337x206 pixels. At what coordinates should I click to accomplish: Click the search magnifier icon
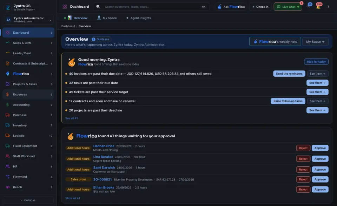pyautogui.click(x=98, y=7)
